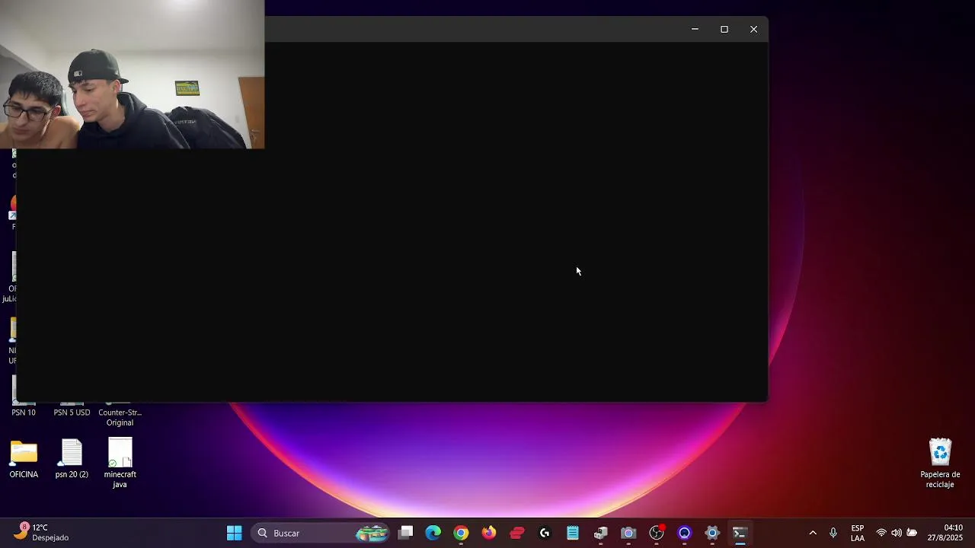Open the Camera app on the taskbar

tap(628, 533)
